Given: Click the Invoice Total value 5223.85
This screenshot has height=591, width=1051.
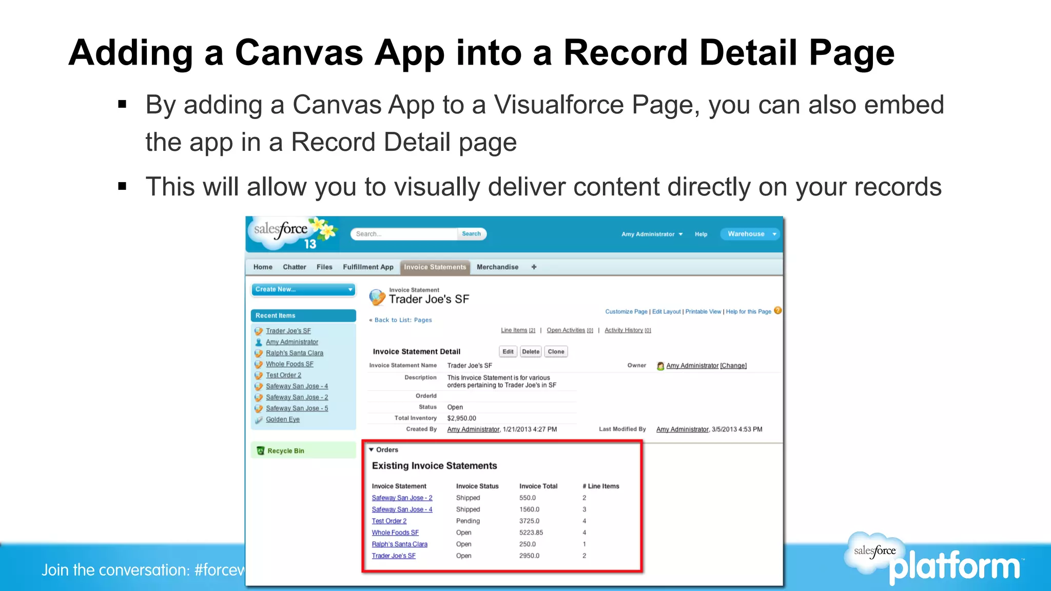Looking at the screenshot, I should (531, 533).
